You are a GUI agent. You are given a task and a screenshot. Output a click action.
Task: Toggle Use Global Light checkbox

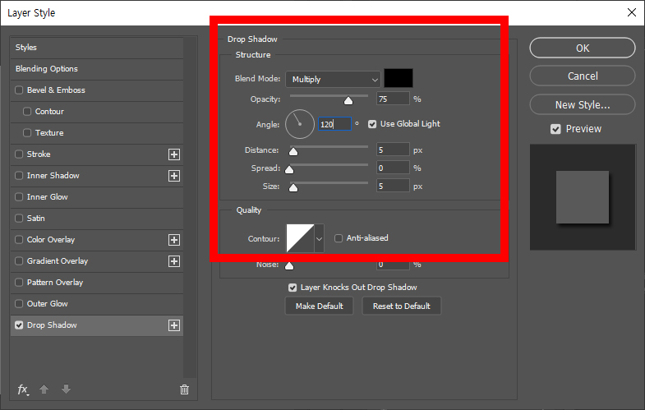372,124
